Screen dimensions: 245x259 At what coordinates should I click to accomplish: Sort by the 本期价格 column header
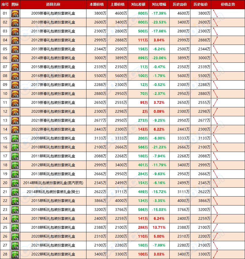coord(97,5)
